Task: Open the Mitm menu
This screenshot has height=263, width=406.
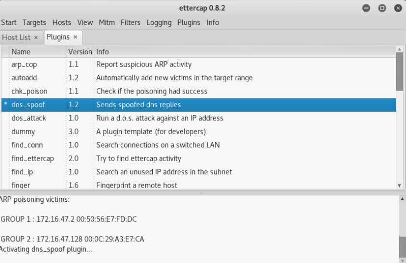Action: pos(107,23)
